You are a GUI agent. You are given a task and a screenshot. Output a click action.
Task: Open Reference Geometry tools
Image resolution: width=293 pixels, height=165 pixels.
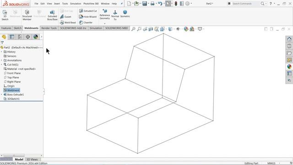tap(105, 15)
